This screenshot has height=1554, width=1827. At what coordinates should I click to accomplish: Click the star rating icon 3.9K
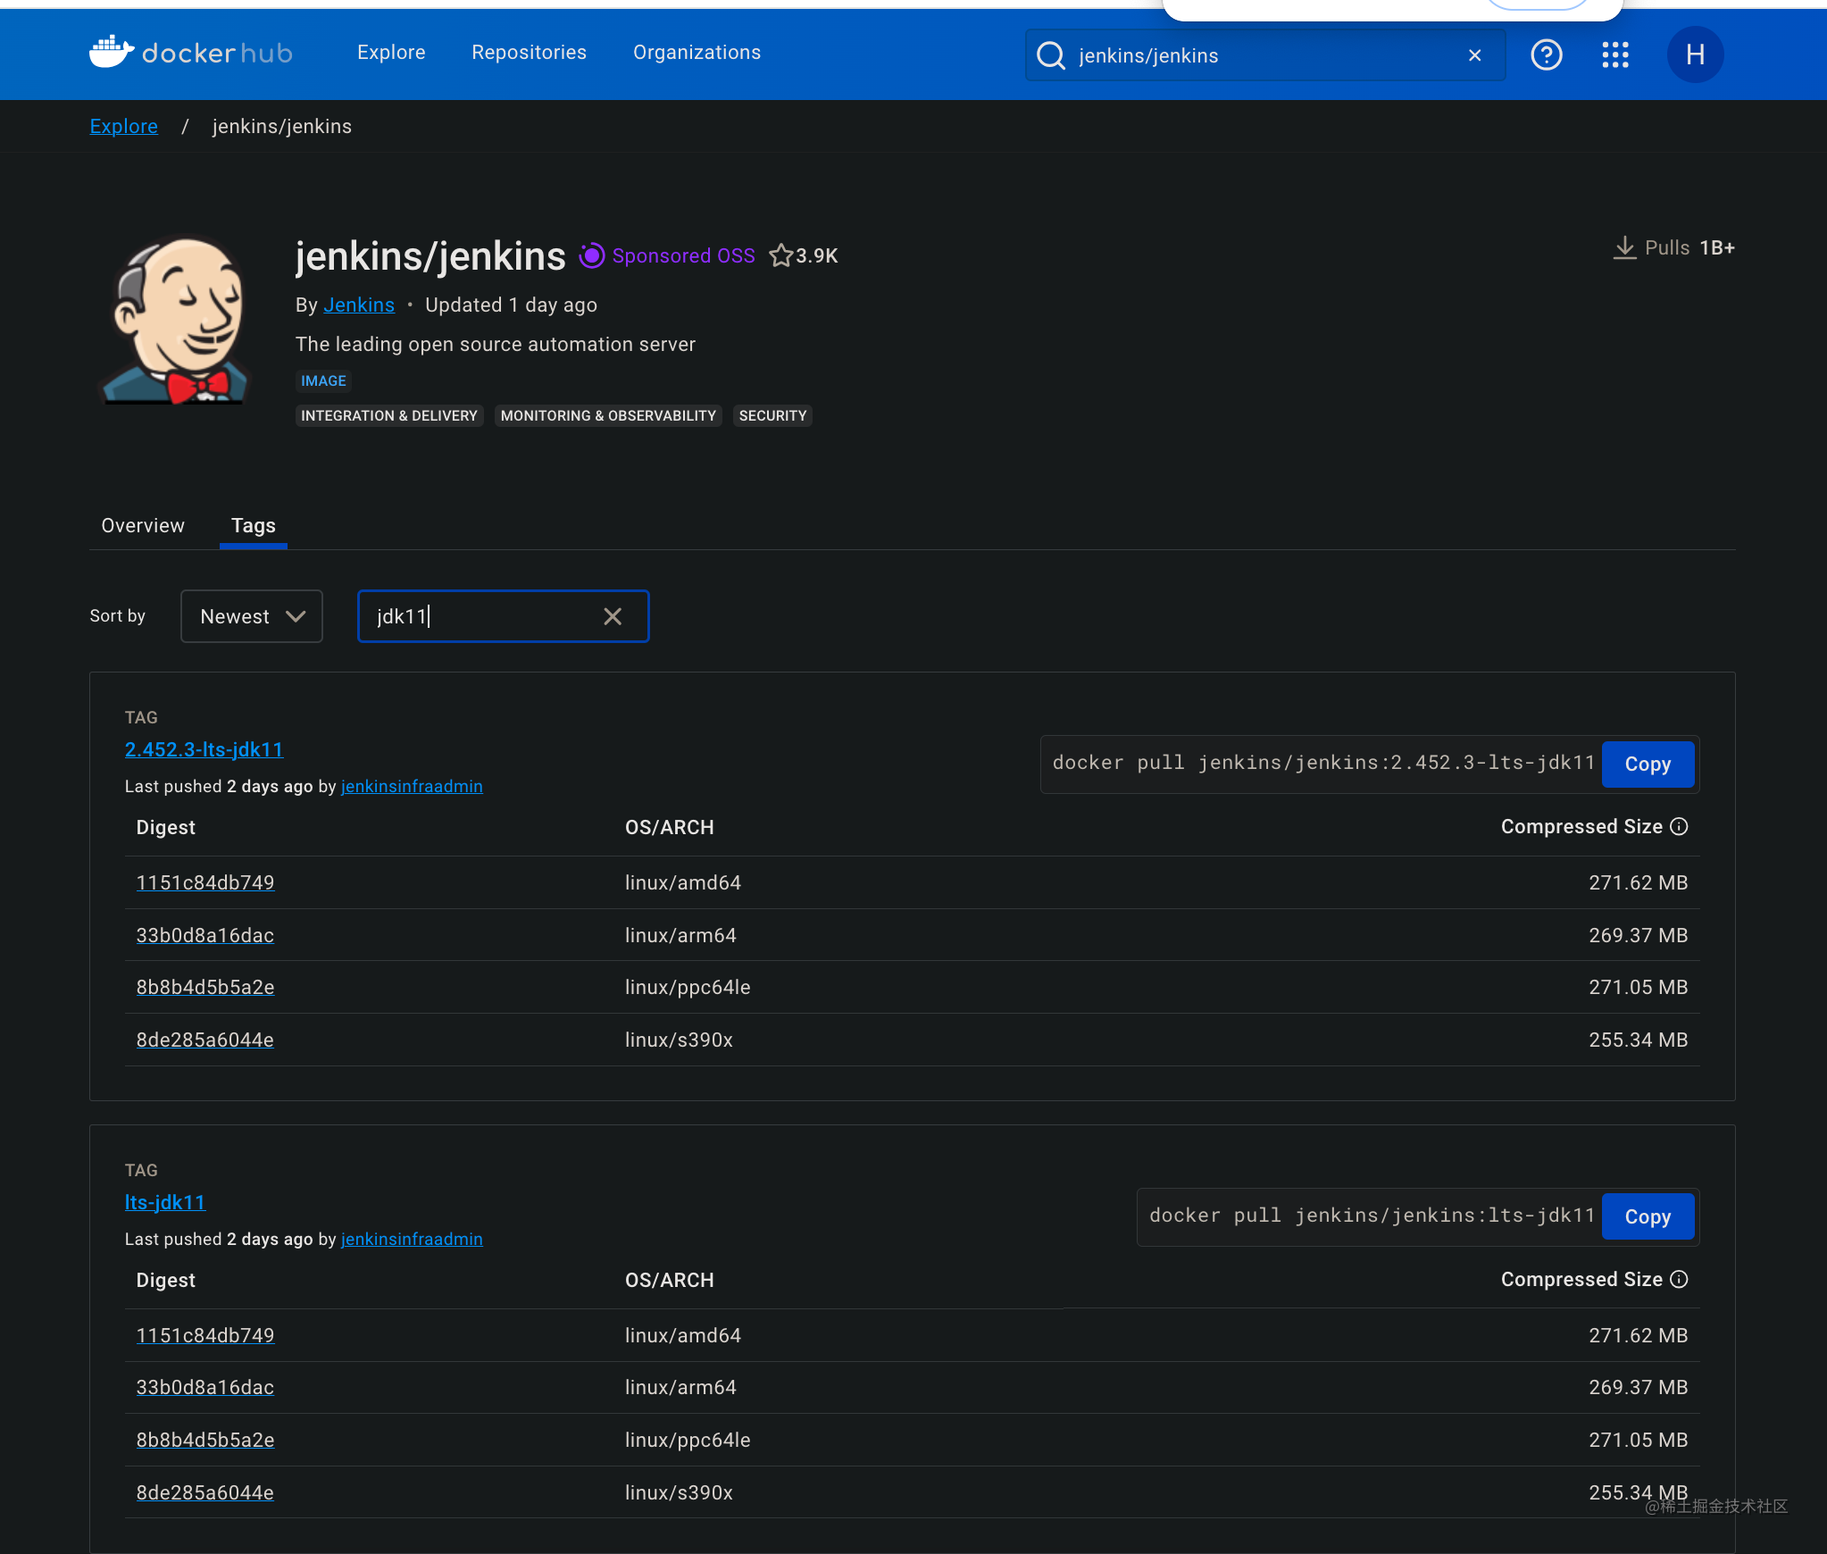(x=780, y=255)
